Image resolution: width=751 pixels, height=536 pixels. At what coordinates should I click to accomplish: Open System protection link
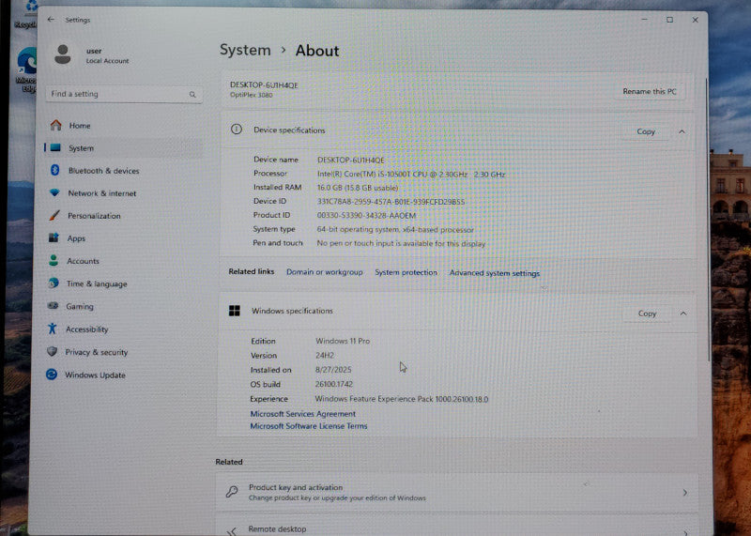[406, 272]
